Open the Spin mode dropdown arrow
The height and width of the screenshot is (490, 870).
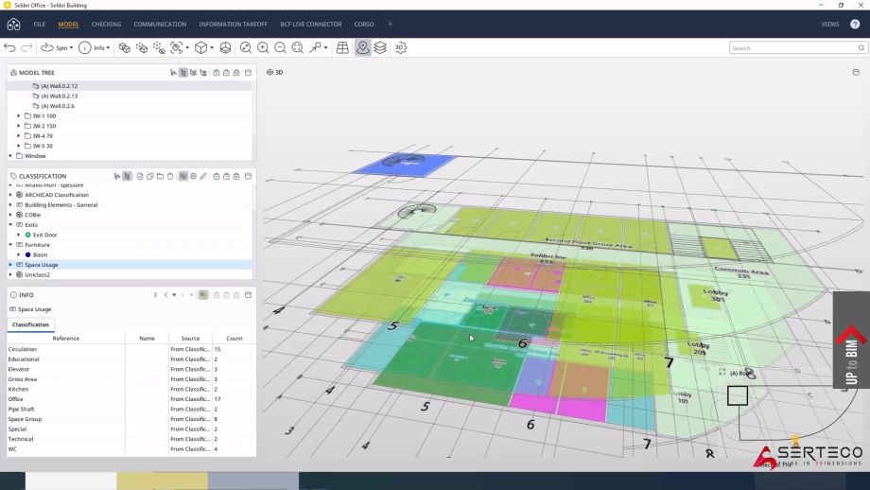pos(71,47)
